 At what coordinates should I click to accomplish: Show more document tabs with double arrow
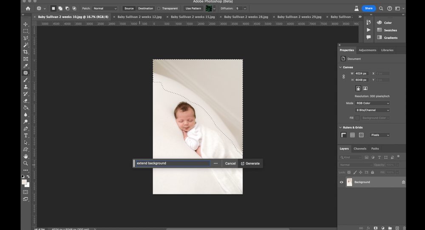360,17
